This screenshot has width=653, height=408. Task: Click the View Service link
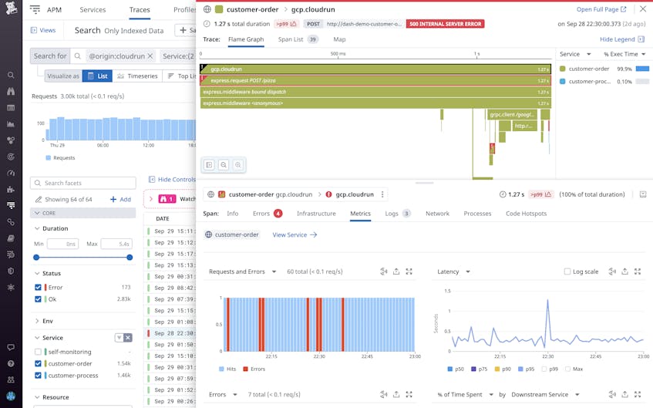tap(295, 234)
